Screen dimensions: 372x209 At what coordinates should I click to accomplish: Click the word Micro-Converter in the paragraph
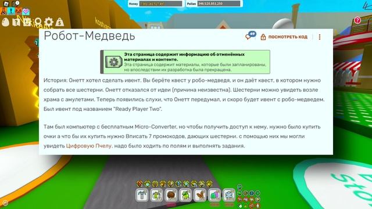(155, 127)
